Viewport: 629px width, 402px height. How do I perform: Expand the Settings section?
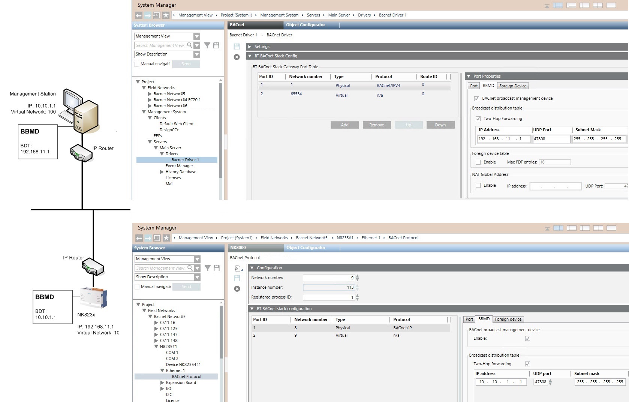point(250,46)
